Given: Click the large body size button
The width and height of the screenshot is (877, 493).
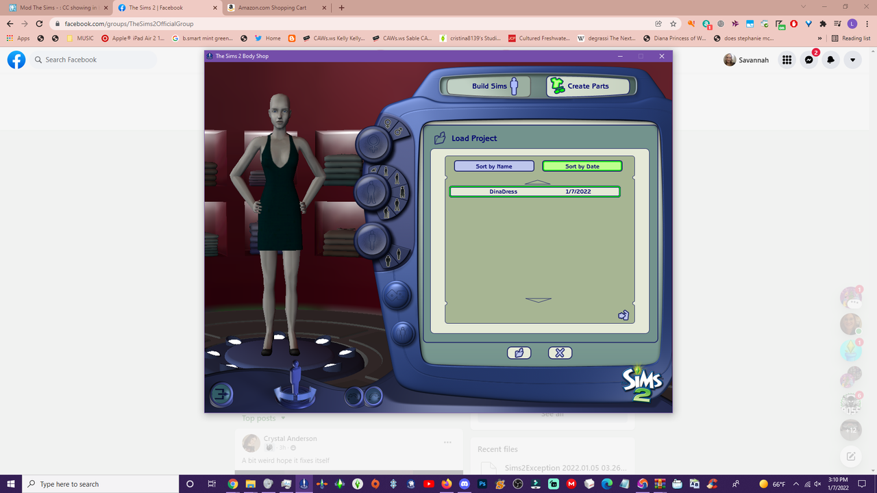Looking at the screenshot, I should click(373, 240).
